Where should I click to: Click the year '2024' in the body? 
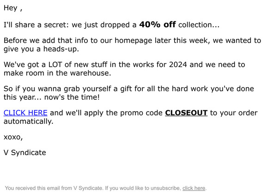(x=178, y=65)
